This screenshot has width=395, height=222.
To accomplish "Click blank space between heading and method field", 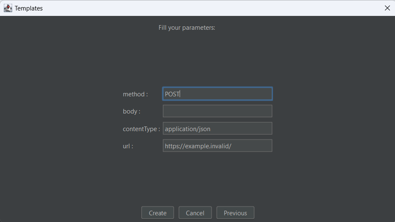I will [x=198, y=59].
